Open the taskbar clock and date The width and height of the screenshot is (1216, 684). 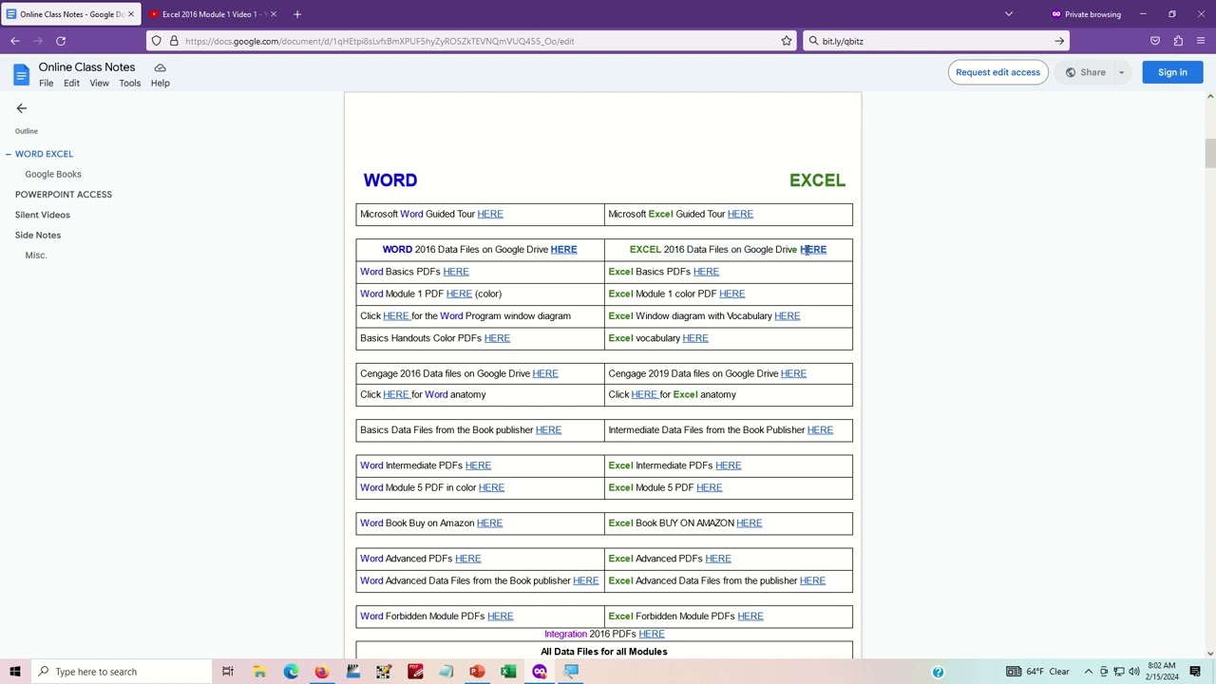pos(1162,672)
